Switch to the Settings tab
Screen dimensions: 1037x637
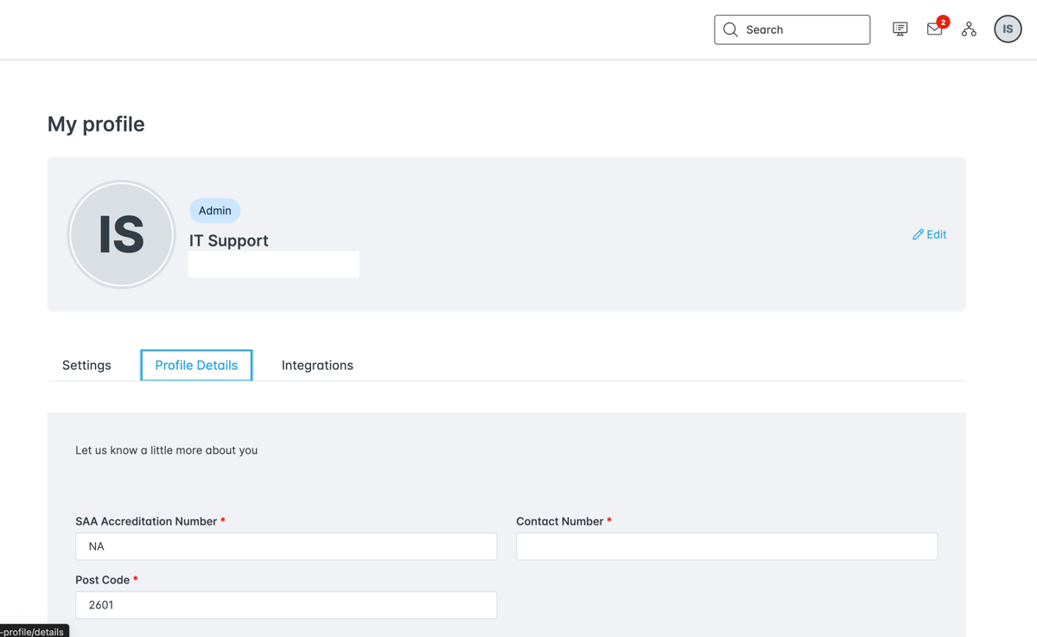[86, 366]
